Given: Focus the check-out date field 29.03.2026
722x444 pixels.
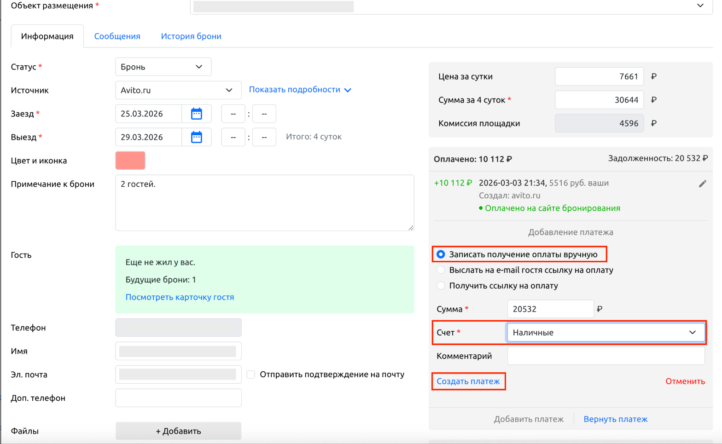Looking at the screenshot, I should click(x=149, y=137).
